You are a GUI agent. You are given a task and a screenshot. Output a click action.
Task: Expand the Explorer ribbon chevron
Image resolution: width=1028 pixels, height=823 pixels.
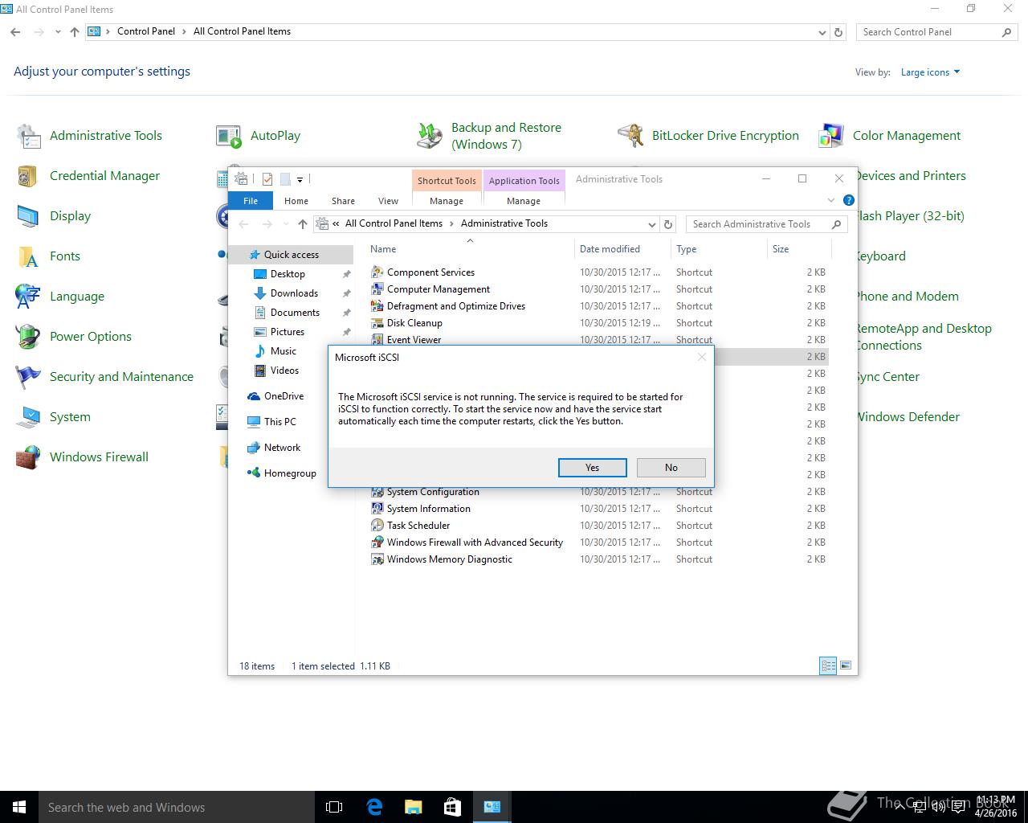tap(831, 200)
